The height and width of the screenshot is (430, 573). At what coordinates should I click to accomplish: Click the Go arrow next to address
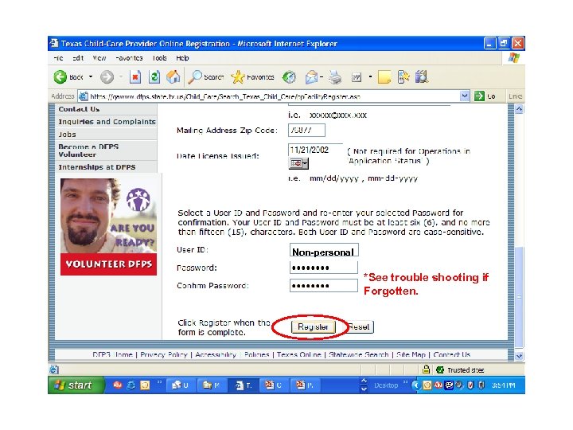tap(484, 96)
